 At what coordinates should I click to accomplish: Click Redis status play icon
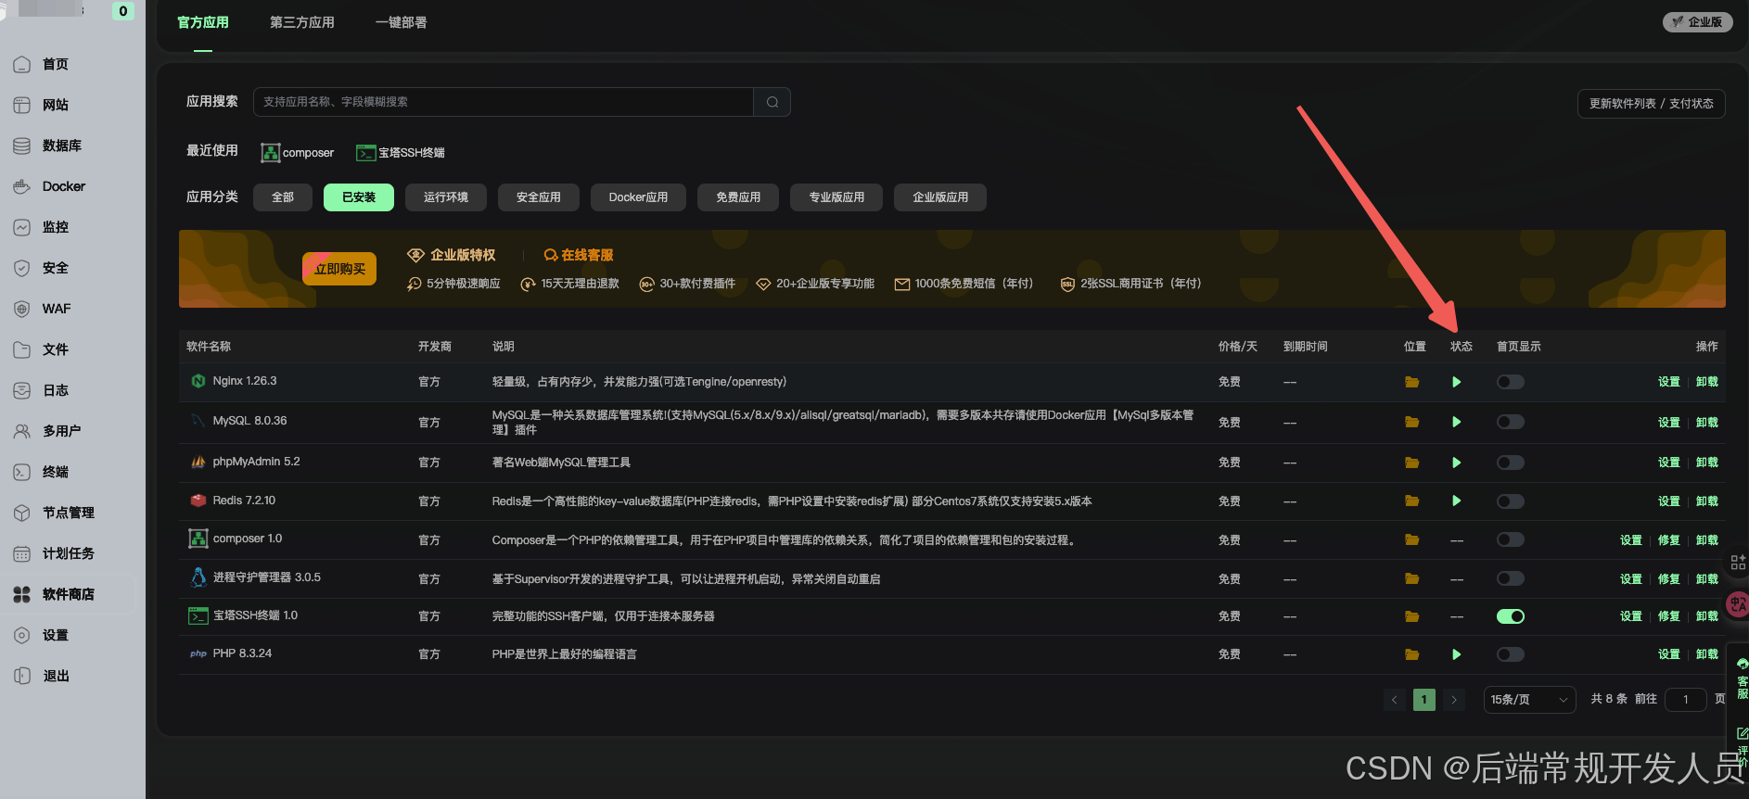pyautogui.click(x=1457, y=501)
